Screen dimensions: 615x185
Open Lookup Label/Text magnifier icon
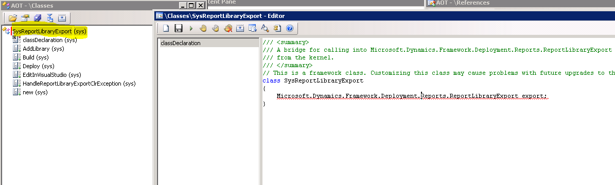click(x=265, y=28)
